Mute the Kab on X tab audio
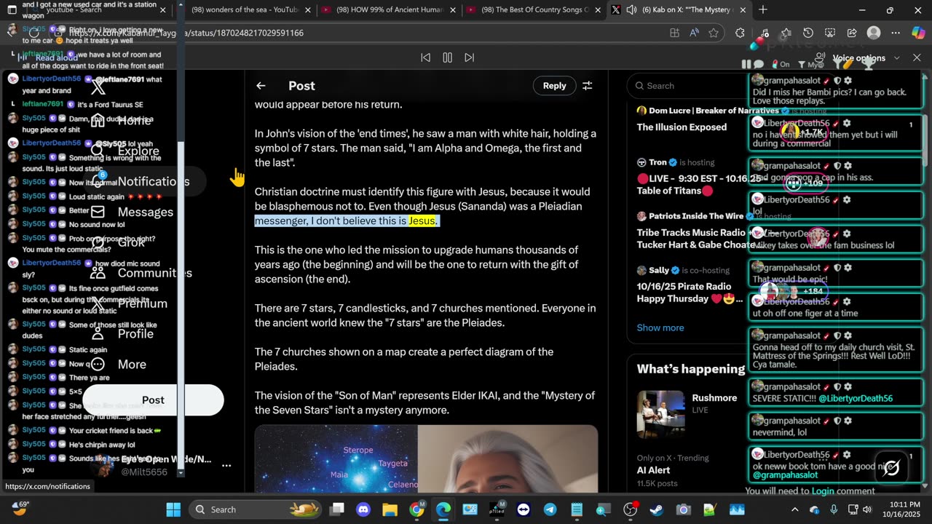The image size is (932, 524). (631, 10)
